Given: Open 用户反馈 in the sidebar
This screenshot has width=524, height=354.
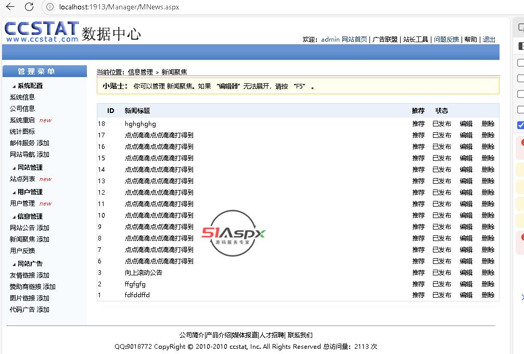Looking at the screenshot, I should [22, 251].
